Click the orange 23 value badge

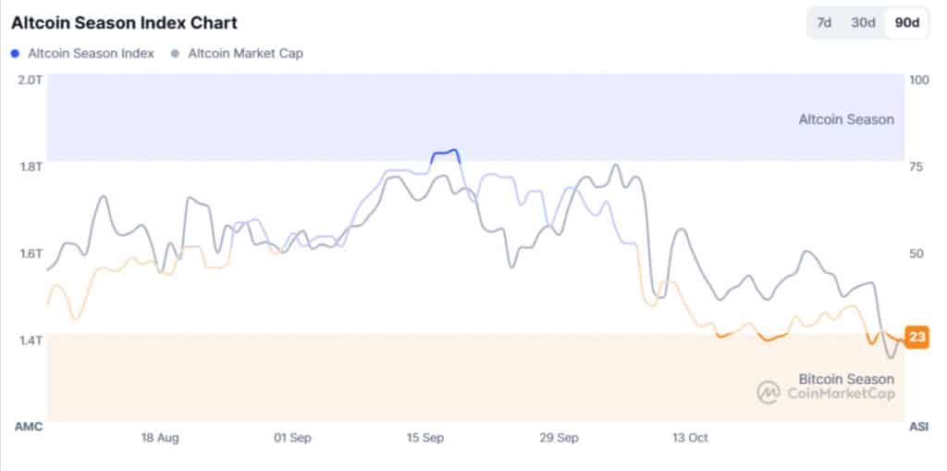tap(916, 337)
